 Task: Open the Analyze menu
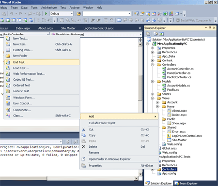75,8
